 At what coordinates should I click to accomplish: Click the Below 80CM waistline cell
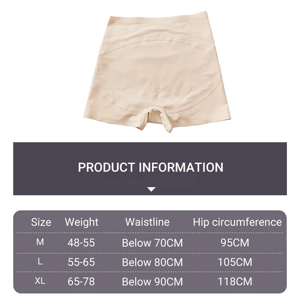point(152,262)
